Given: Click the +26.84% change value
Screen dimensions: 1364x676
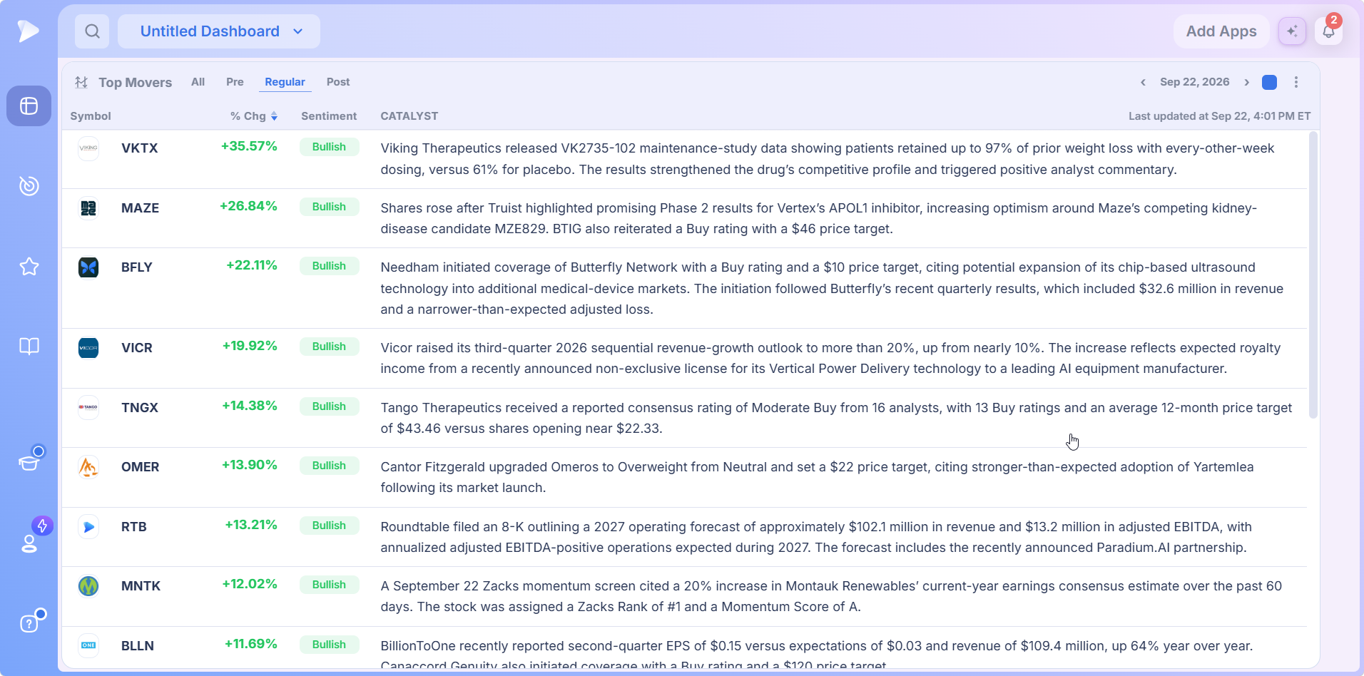Looking at the screenshot, I should click(248, 206).
